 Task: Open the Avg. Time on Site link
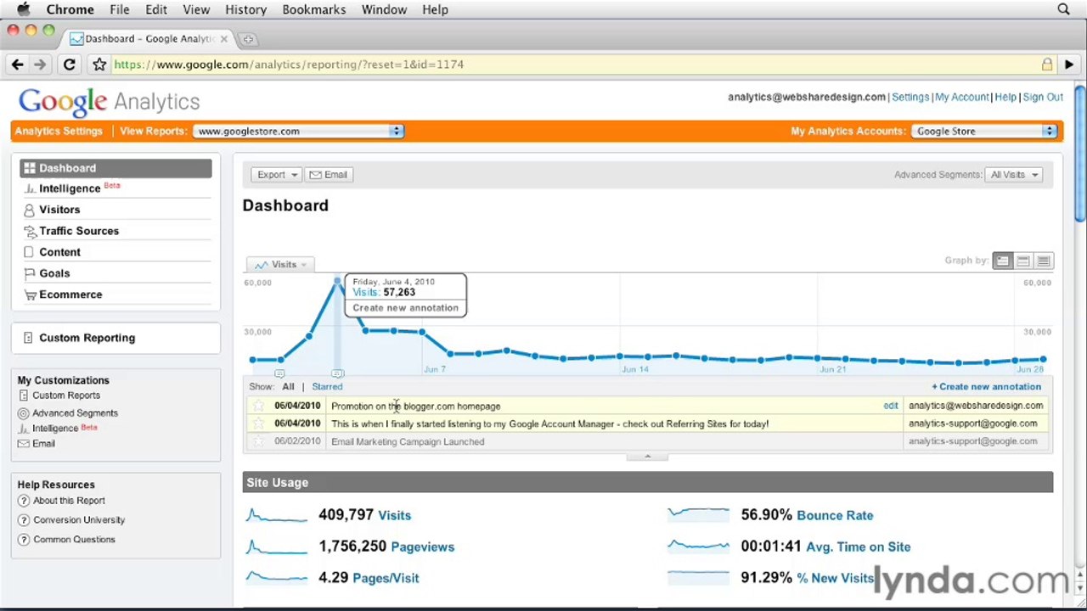tap(858, 547)
